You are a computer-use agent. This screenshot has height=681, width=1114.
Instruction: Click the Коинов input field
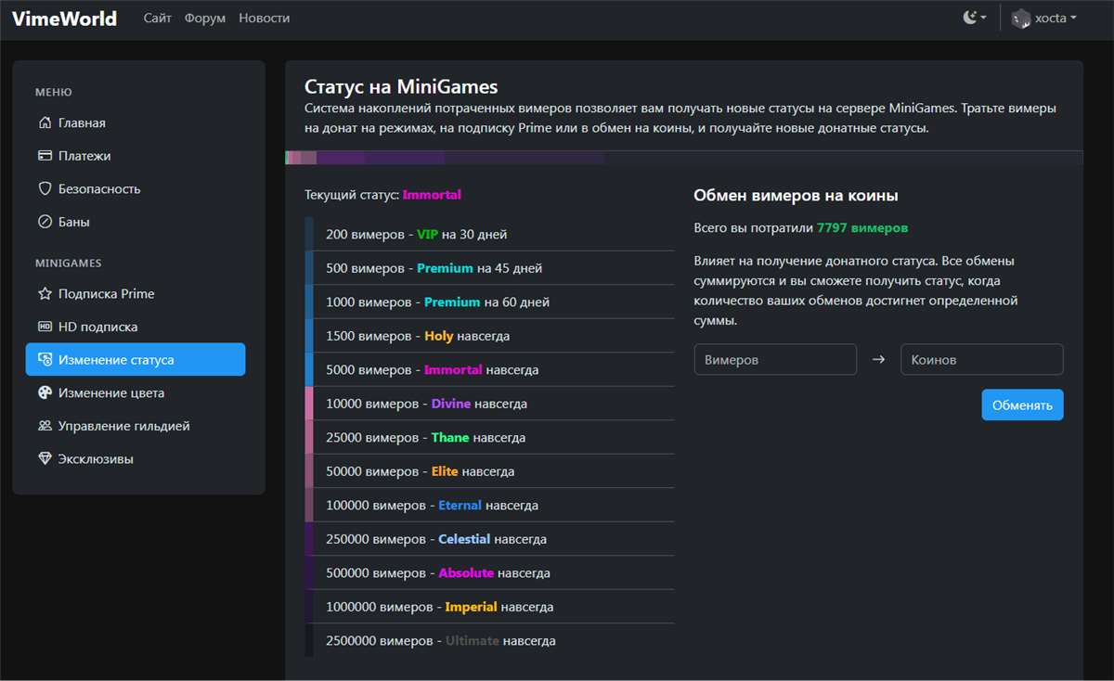pos(982,360)
